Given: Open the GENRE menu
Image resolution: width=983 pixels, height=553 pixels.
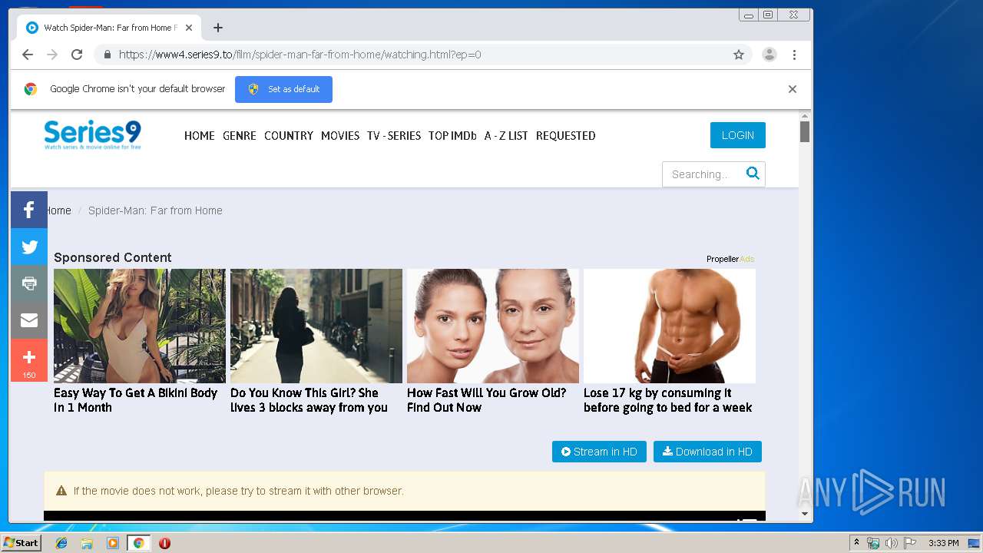Looking at the screenshot, I should coord(240,135).
